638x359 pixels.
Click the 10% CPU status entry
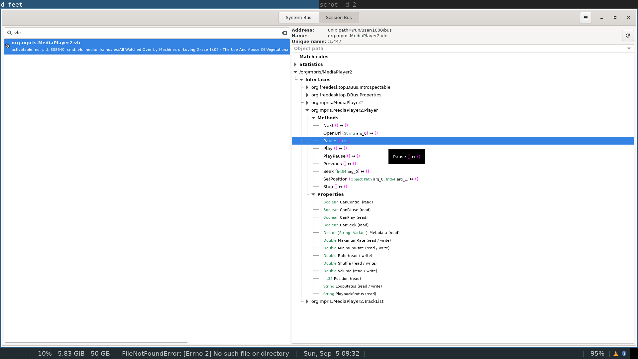[x=45, y=353]
